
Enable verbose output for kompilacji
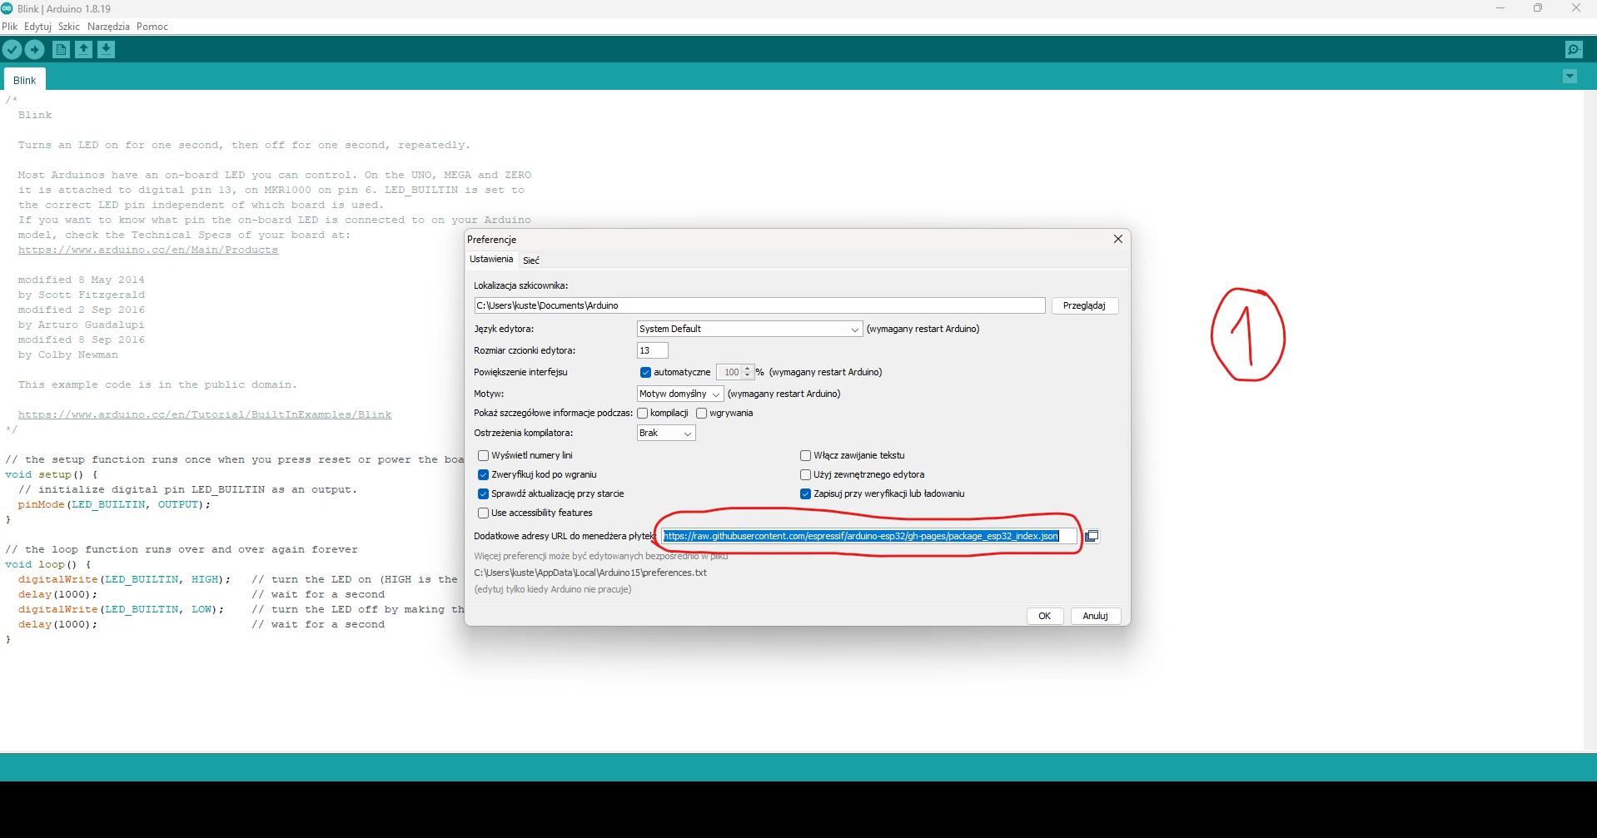point(642,413)
